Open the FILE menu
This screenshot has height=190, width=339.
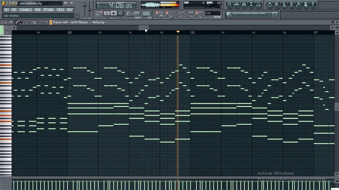coord(7,10)
